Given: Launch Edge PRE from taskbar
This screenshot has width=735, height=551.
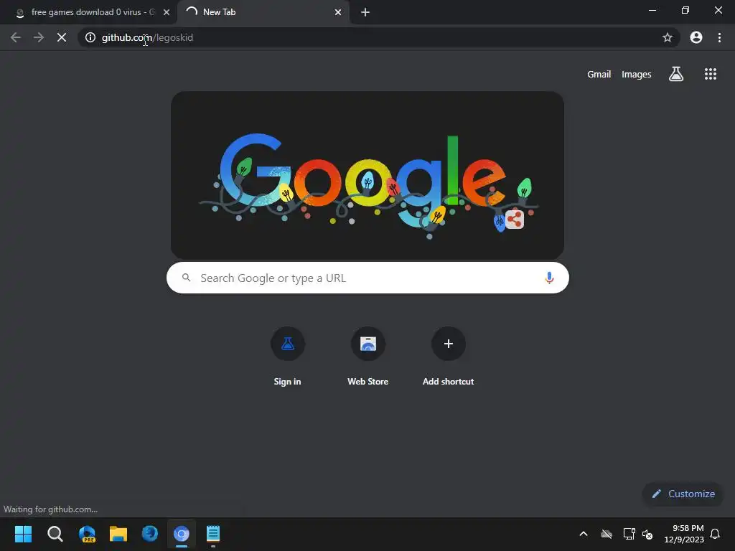Looking at the screenshot, I should (87, 534).
